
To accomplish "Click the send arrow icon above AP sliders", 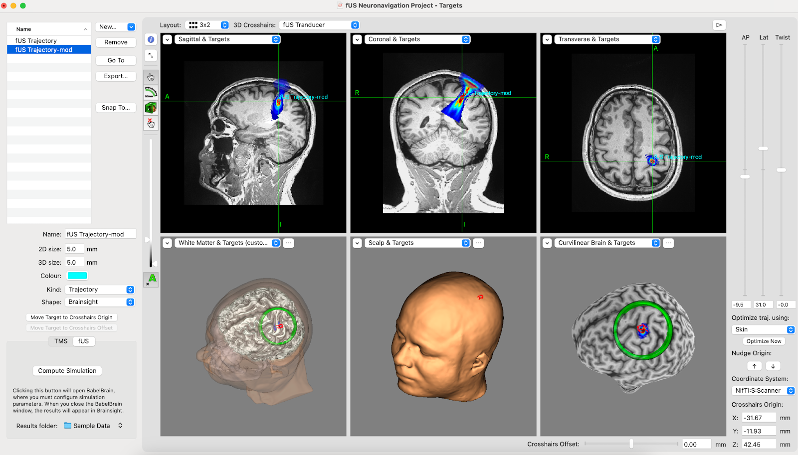I will (719, 24).
